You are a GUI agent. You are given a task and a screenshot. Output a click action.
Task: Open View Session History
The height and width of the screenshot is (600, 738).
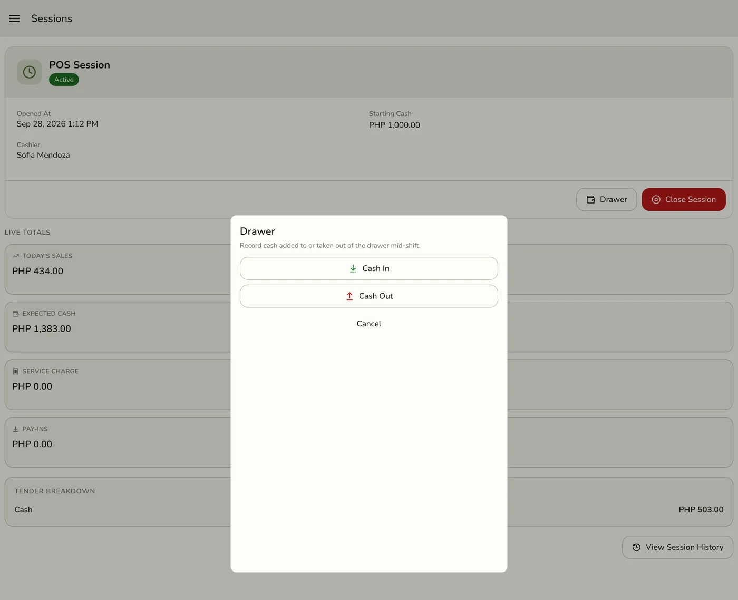click(x=677, y=547)
